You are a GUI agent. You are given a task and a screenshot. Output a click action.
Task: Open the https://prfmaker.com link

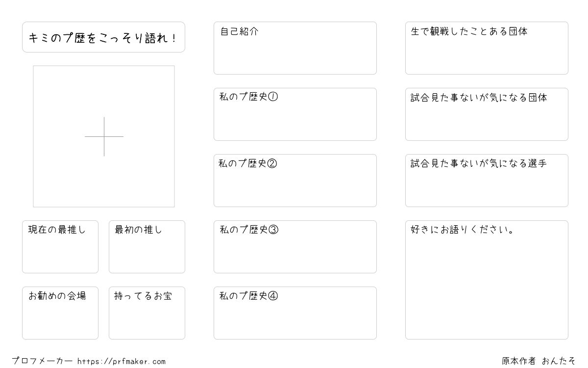click(122, 362)
